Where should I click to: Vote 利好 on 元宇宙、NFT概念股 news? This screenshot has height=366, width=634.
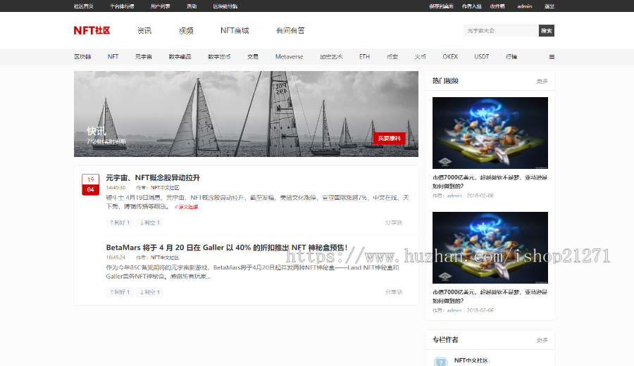tap(120, 222)
